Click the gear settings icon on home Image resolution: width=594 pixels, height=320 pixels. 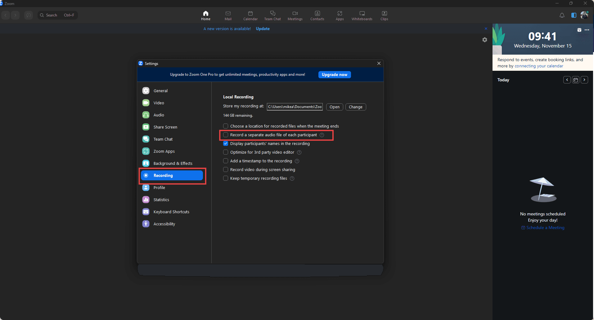point(484,40)
